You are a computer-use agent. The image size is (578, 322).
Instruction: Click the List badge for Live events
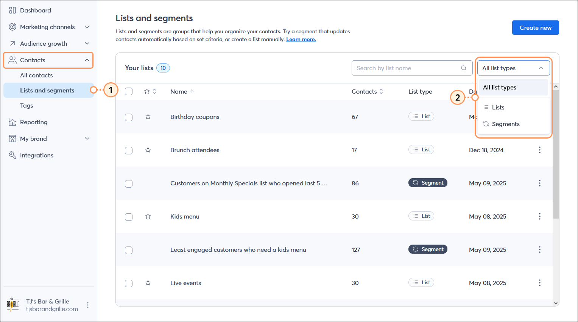point(421,282)
